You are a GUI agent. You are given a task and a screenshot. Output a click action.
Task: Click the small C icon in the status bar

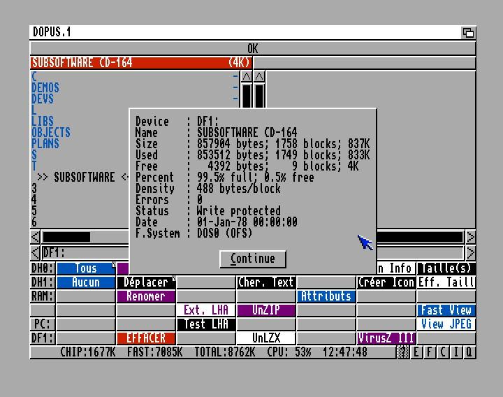pos(443,352)
